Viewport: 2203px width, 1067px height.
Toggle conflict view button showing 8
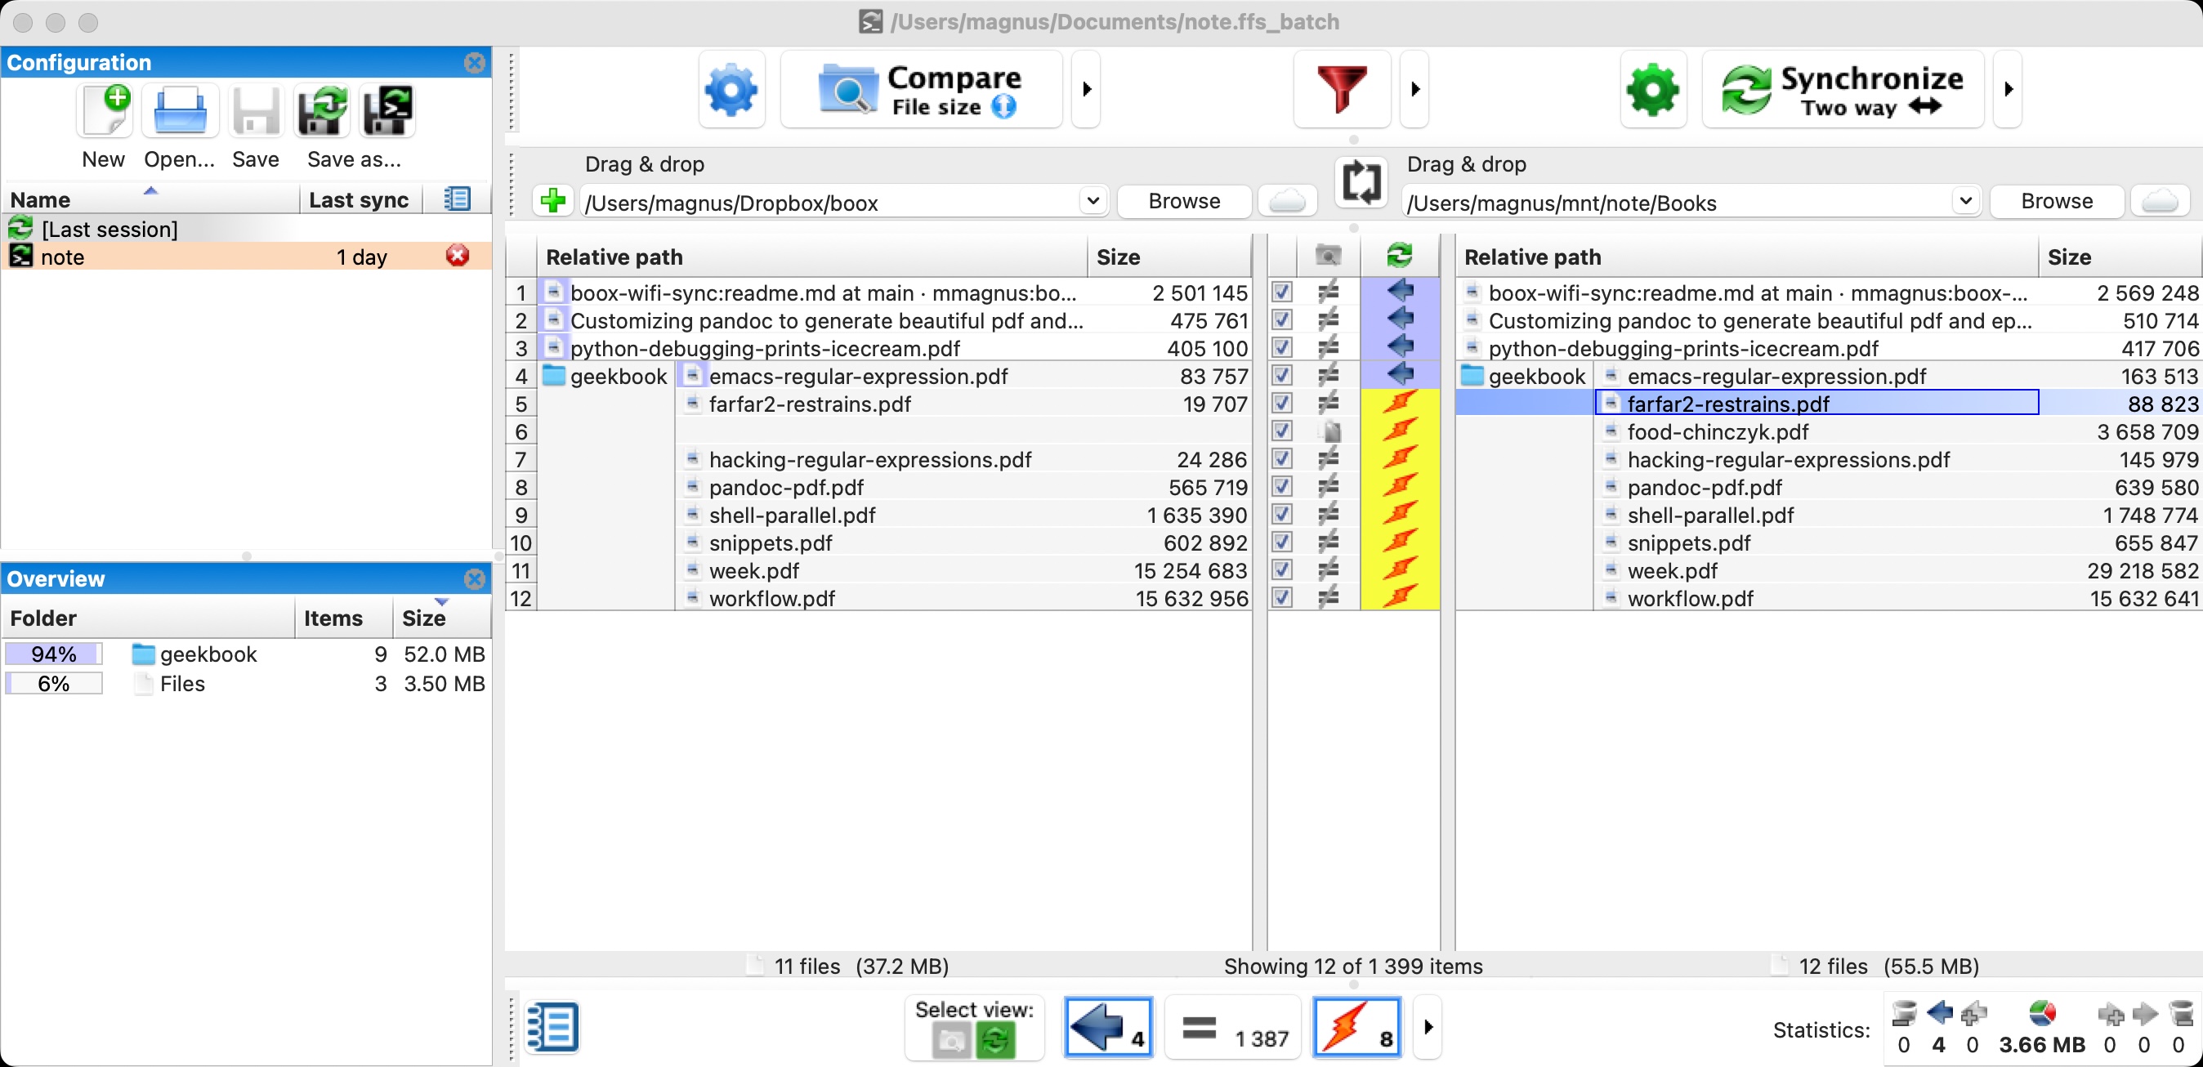click(1356, 1028)
